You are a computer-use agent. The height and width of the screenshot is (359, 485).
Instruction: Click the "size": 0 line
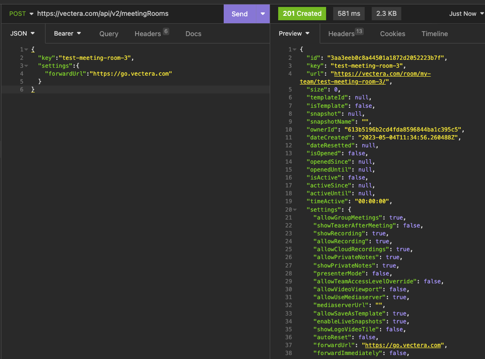tap(323, 90)
